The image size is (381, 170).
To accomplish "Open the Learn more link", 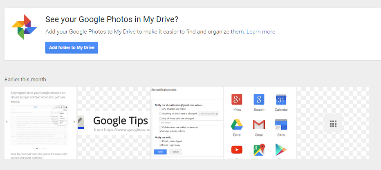I will (261, 31).
